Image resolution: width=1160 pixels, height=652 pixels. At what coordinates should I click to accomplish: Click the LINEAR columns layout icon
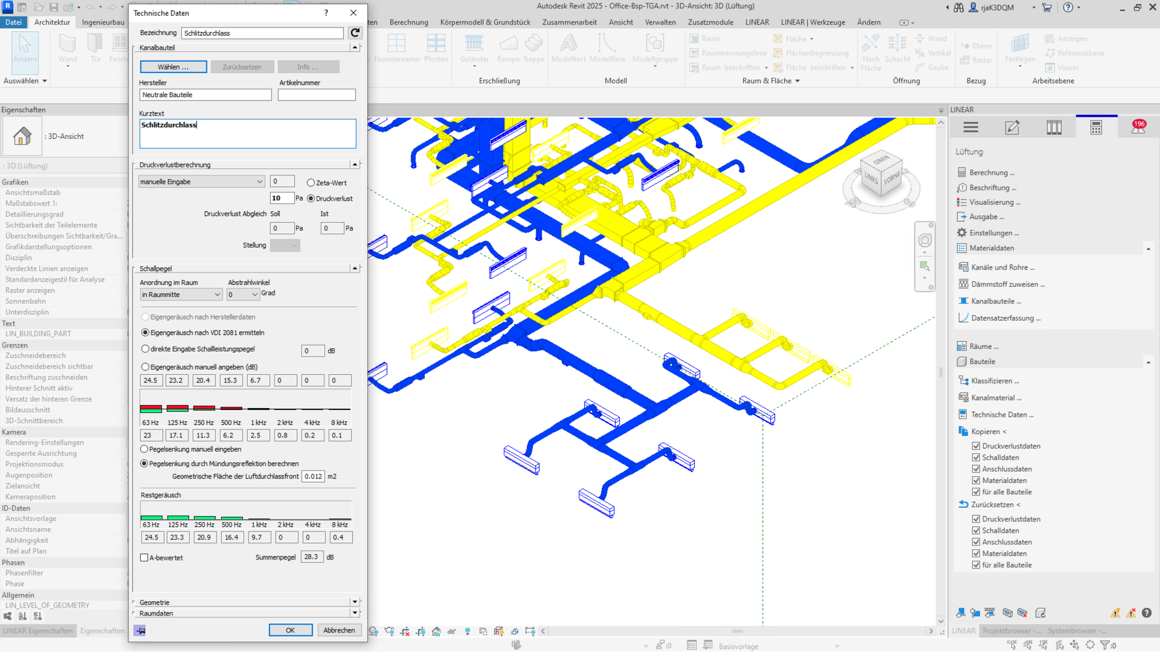(1054, 128)
